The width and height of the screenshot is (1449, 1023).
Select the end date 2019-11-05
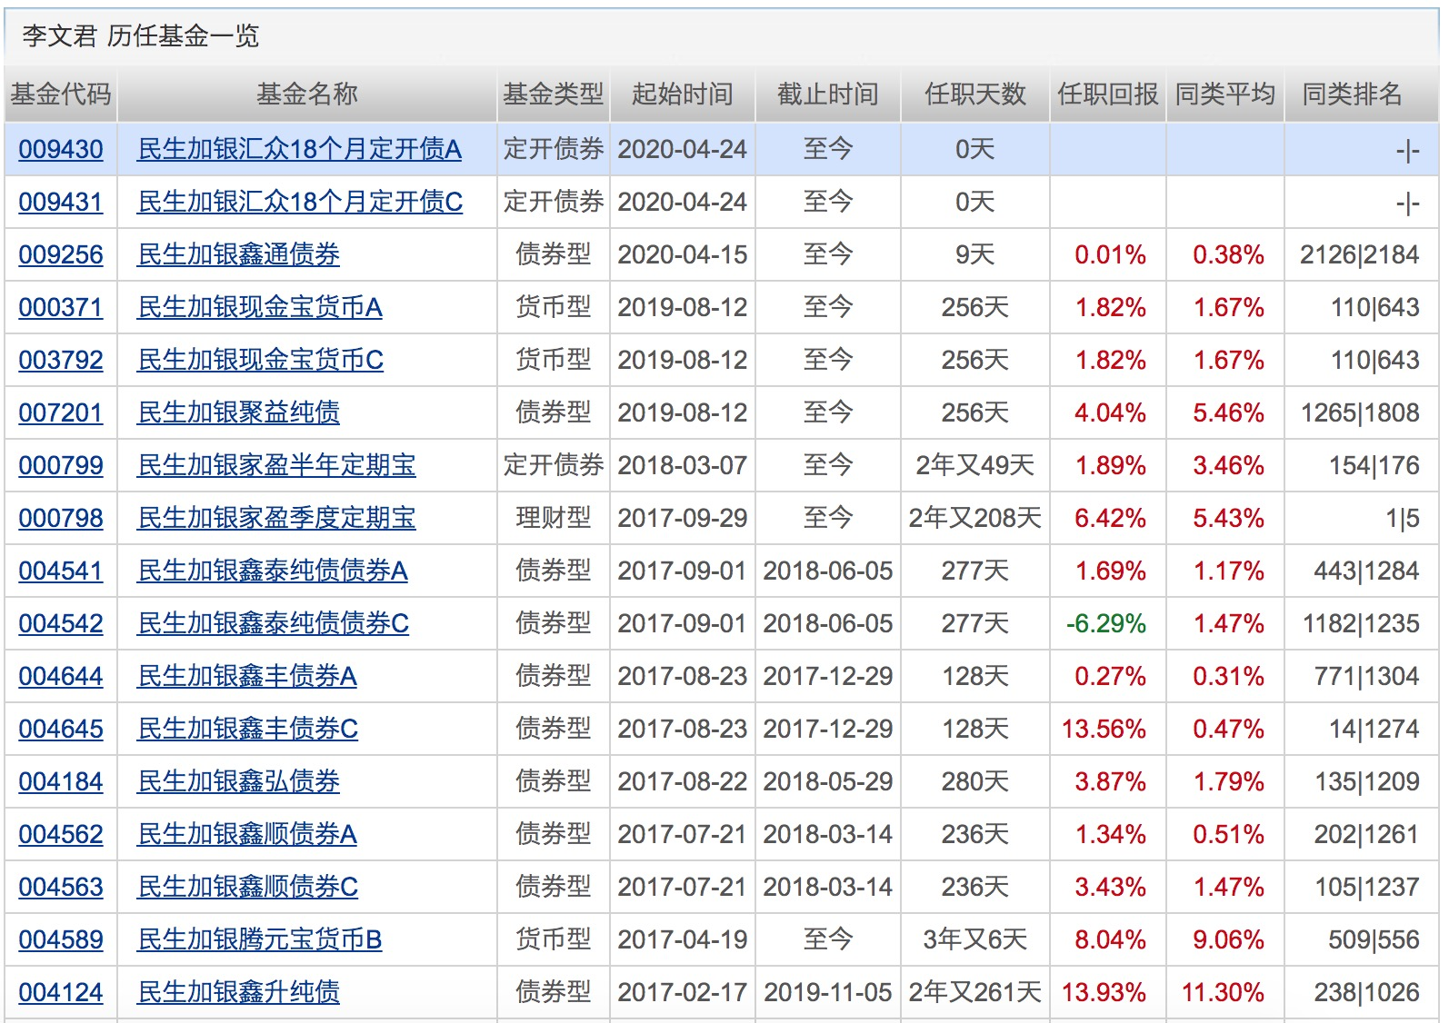point(828,992)
